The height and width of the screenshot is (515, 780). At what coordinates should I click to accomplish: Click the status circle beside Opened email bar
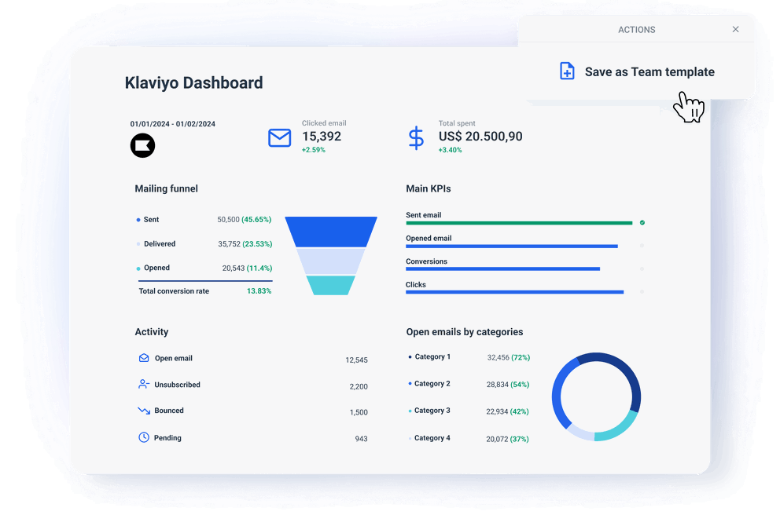click(x=642, y=247)
